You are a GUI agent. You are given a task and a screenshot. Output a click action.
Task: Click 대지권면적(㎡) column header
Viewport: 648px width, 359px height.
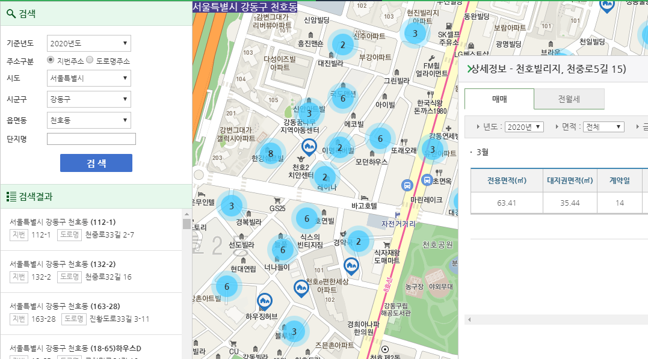(570, 180)
